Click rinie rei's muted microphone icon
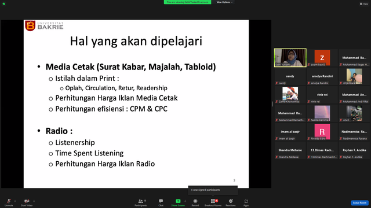 pyautogui.click(x=309, y=102)
